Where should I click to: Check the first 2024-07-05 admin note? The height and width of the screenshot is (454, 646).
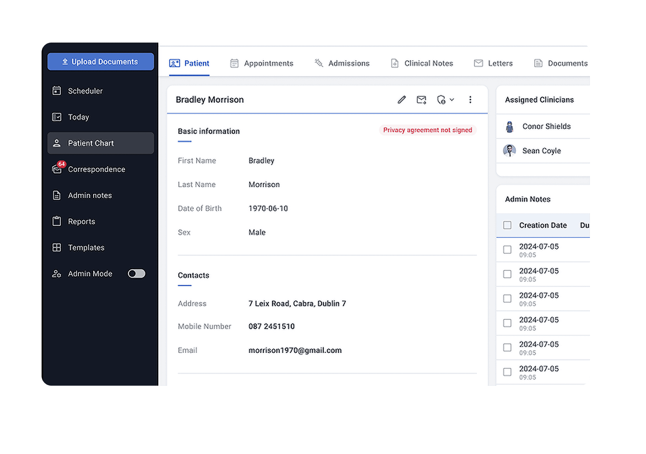(x=507, y=250)
